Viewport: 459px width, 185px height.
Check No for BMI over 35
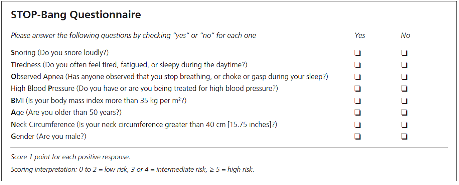[x=404, y=101]
